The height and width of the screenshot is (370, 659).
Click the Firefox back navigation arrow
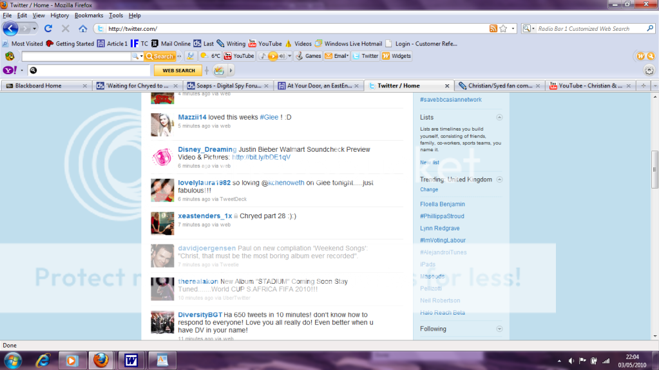11,28
